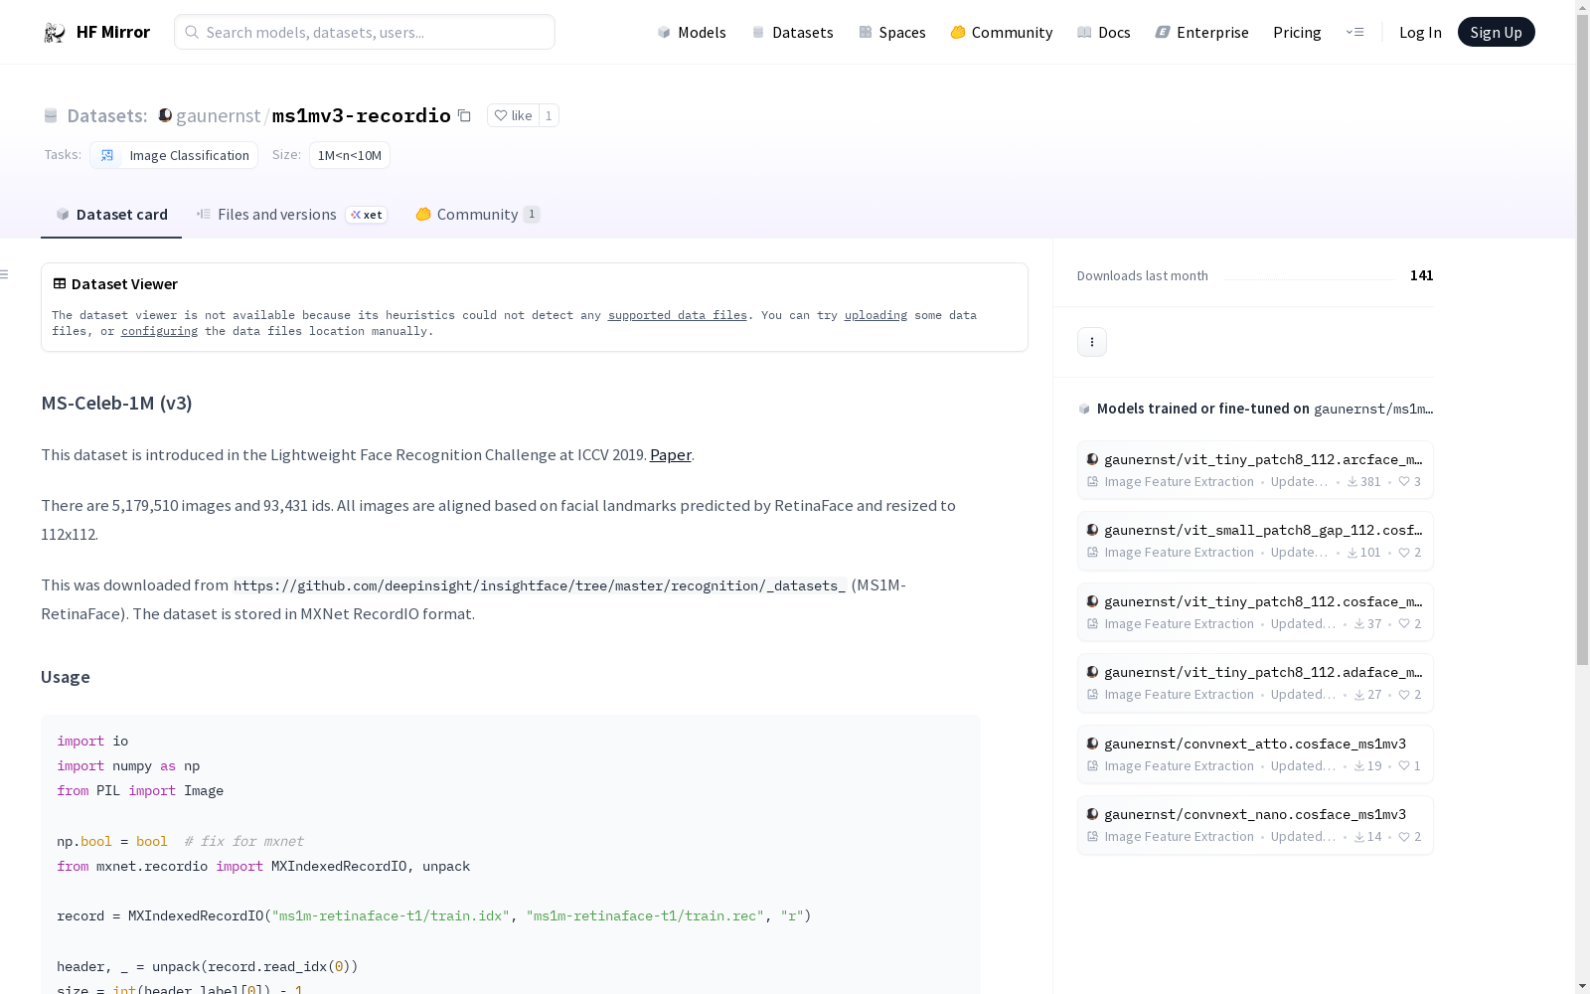The height and width of the screenshot is (994, 1590).
Task: Open the configuring link in Dataset Viewer
Action: pyautogui.click(x=159, y=331)
